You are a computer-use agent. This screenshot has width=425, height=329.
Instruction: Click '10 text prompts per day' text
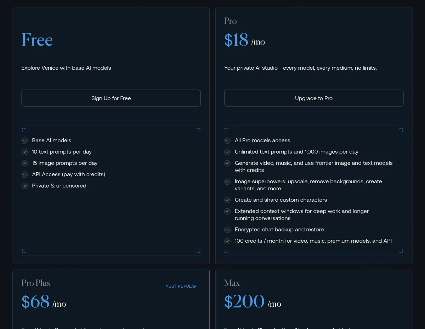[x=62, y=152]
